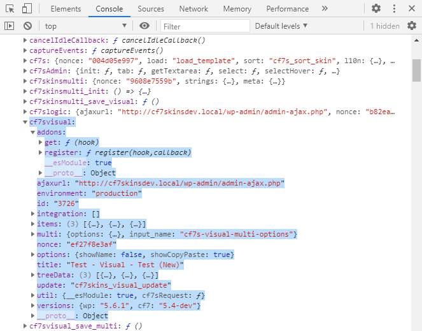The height and width of the screenshot is (331, 422).
Task: Open the Sources tab
Action: point(151,9)
